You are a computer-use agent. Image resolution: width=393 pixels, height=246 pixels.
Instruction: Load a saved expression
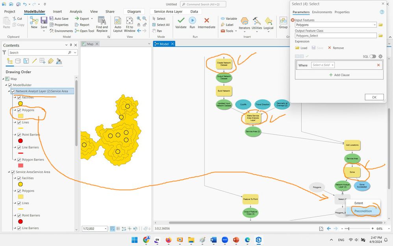point(301,48)
